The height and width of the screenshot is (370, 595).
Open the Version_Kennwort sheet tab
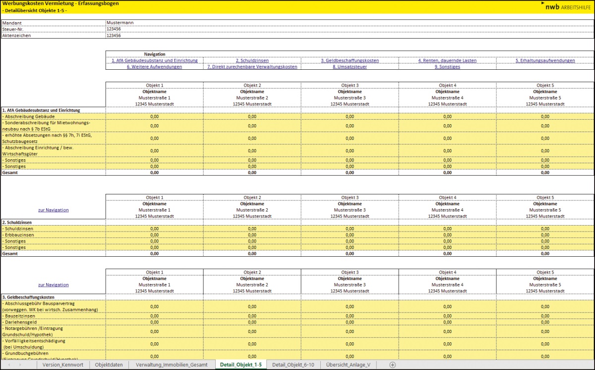click(x=62, y=365)
